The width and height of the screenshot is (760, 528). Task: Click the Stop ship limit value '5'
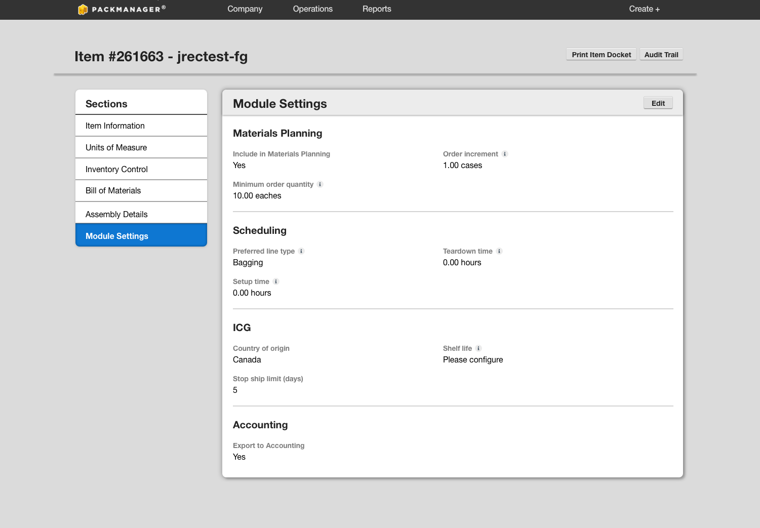(235, 390)
